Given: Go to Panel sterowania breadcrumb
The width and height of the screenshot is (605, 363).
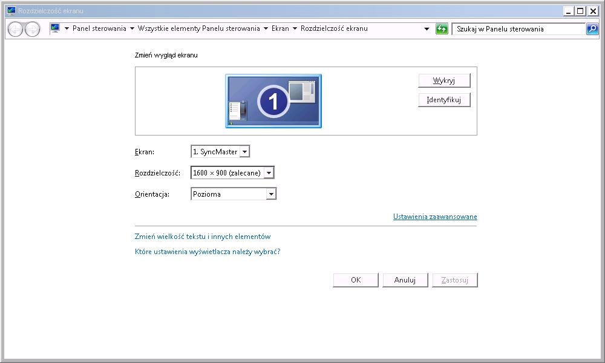Looking at the screenshot, I should tap(99, 28).
